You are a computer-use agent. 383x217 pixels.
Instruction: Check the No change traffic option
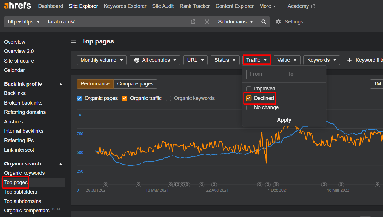coord(249,107)
